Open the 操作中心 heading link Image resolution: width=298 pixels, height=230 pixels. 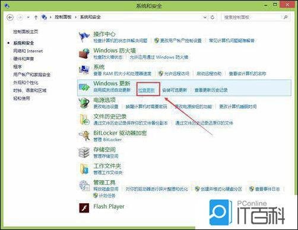104,34
